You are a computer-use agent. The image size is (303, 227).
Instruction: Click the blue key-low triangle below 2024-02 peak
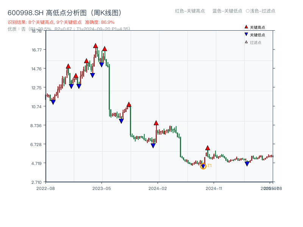point(153,146)
